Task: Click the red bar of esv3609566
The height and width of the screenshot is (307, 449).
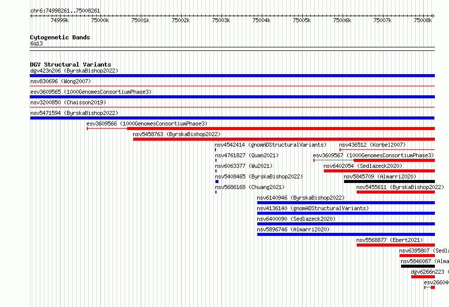Action: 281,129
